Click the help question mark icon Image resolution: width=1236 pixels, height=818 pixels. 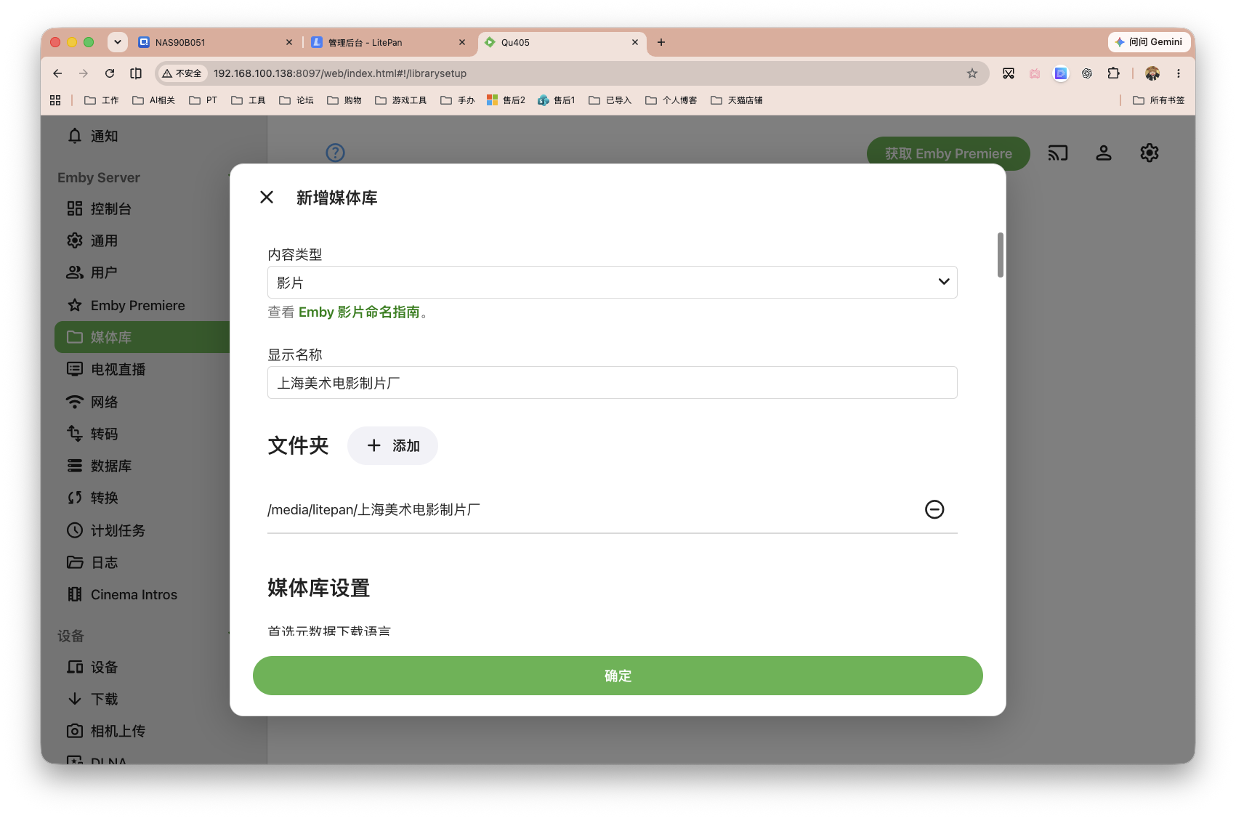point(335,153)
